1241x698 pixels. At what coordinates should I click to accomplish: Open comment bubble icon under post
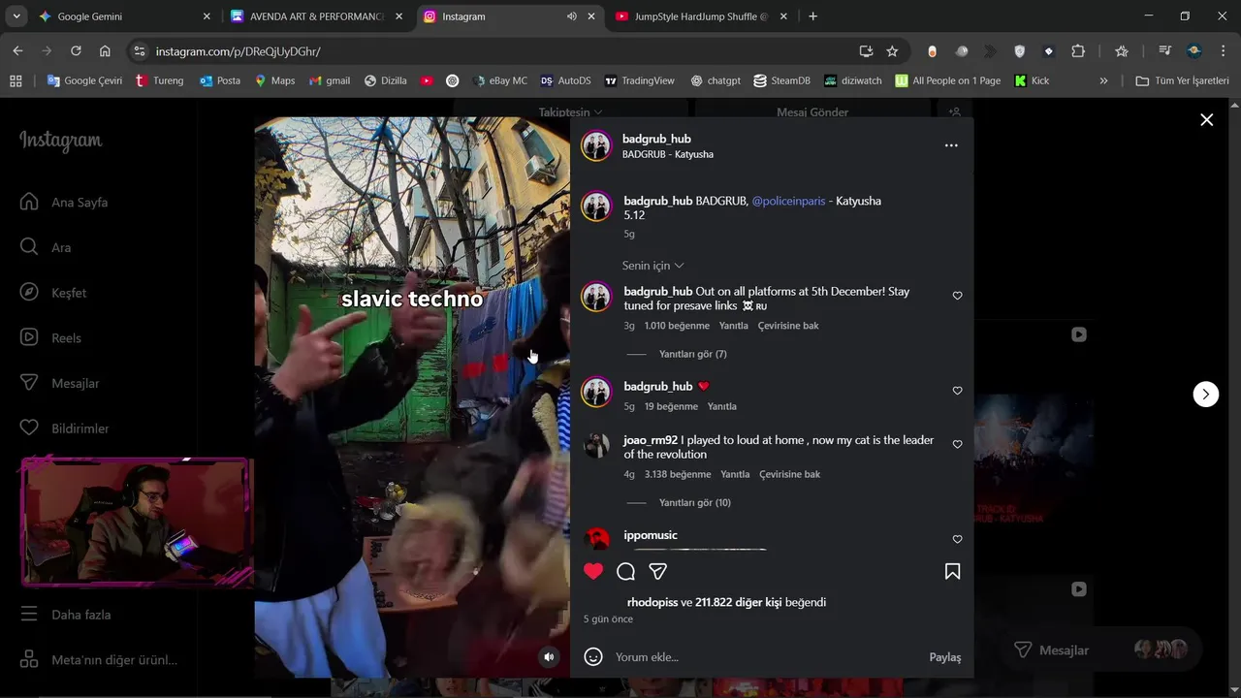626,571
